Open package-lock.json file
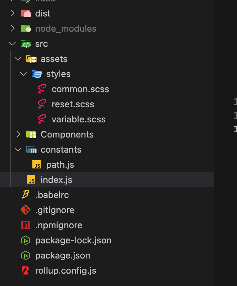 73,240
